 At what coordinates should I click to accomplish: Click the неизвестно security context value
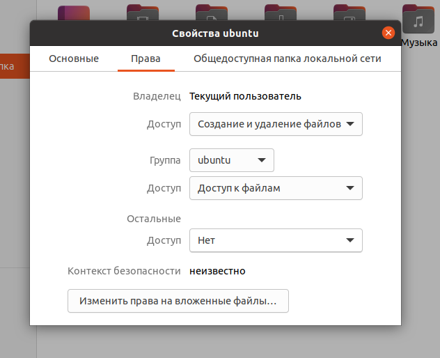pos(217,271)
